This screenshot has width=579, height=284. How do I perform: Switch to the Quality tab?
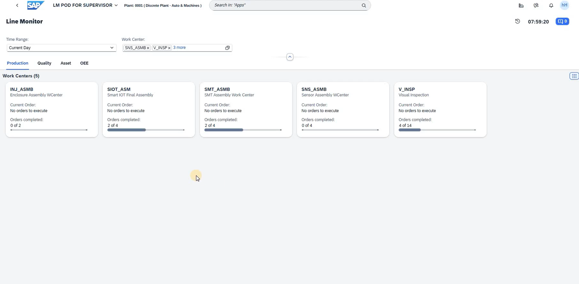pyautogui.click(x=44, y=63)
